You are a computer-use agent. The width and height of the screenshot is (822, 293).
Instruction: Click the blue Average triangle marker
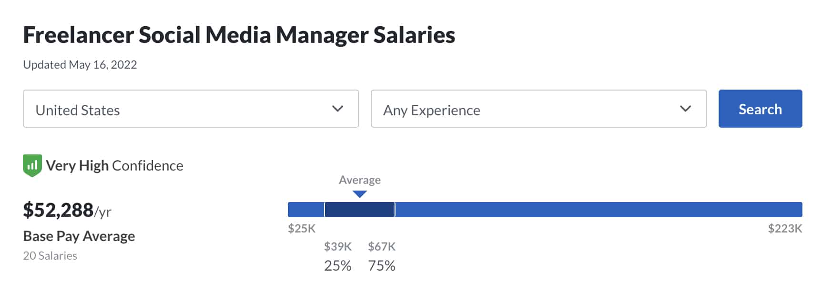(x=360, y=194)
